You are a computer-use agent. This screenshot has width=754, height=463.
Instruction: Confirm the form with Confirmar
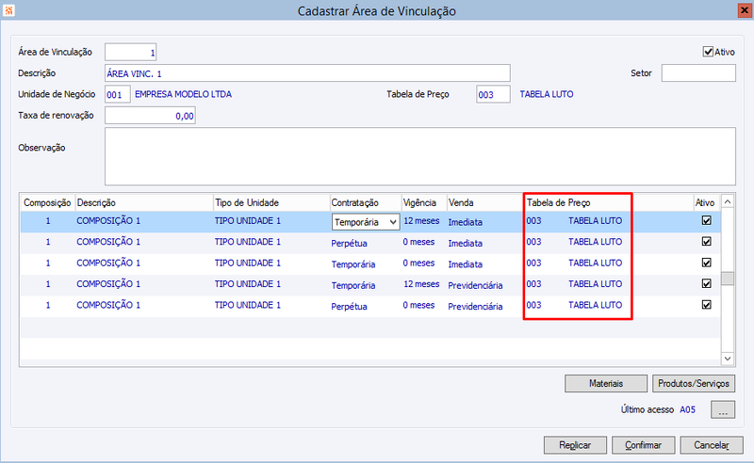tap(644, 445)
